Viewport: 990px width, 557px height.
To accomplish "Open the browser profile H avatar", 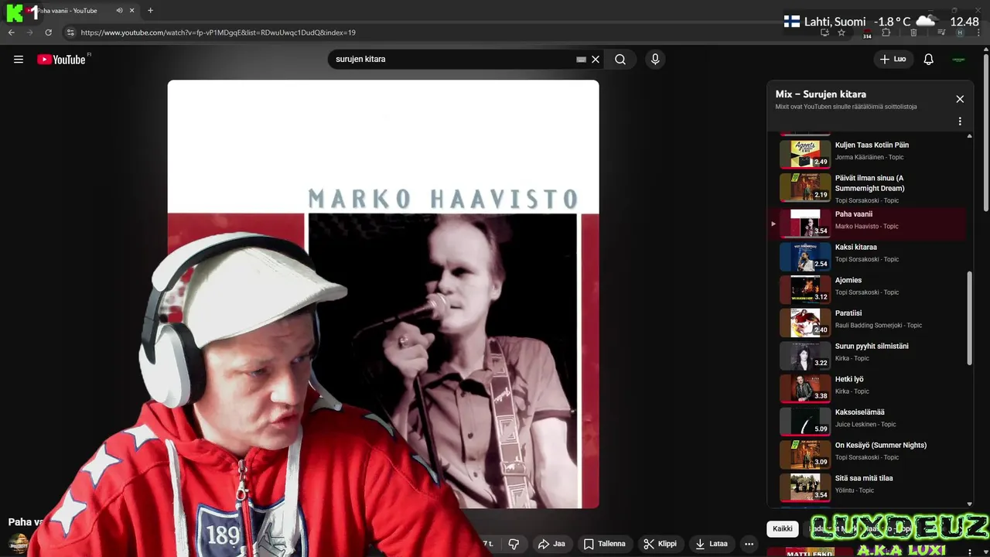I will [x=960, y=32].
